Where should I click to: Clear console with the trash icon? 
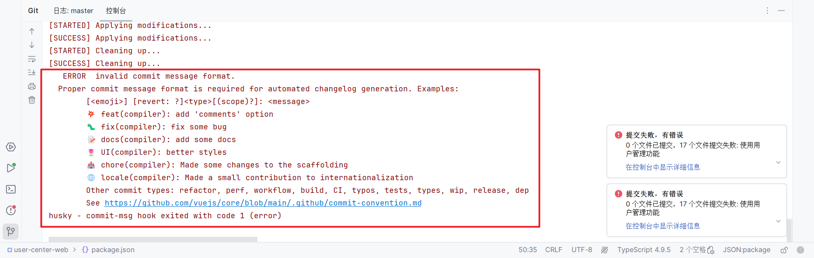click(32, 100)
